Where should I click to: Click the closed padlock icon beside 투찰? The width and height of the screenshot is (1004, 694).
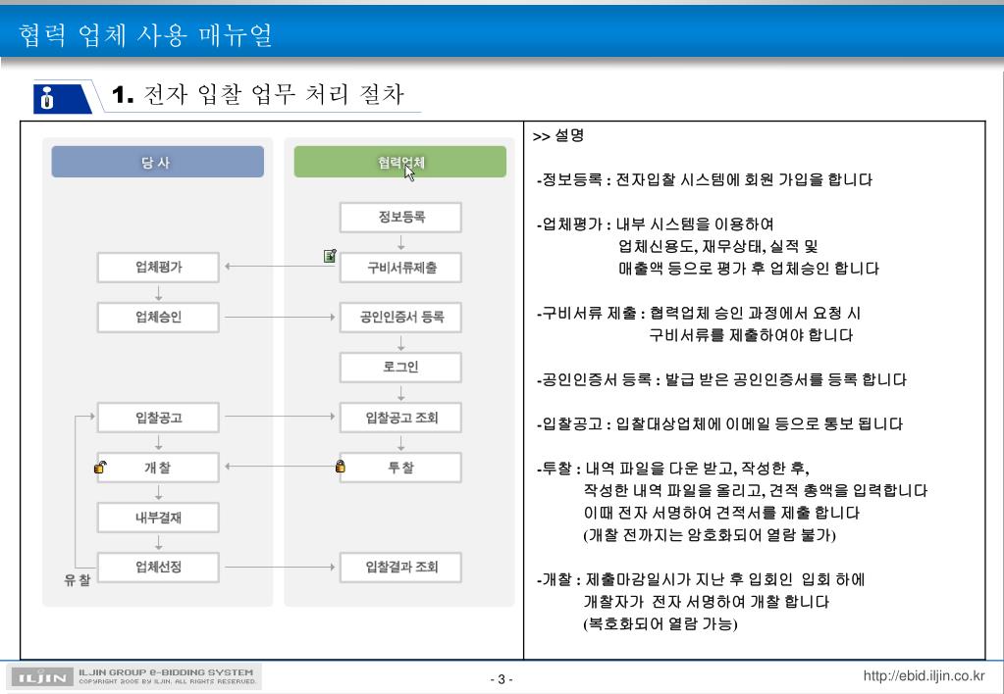(341, 467)
